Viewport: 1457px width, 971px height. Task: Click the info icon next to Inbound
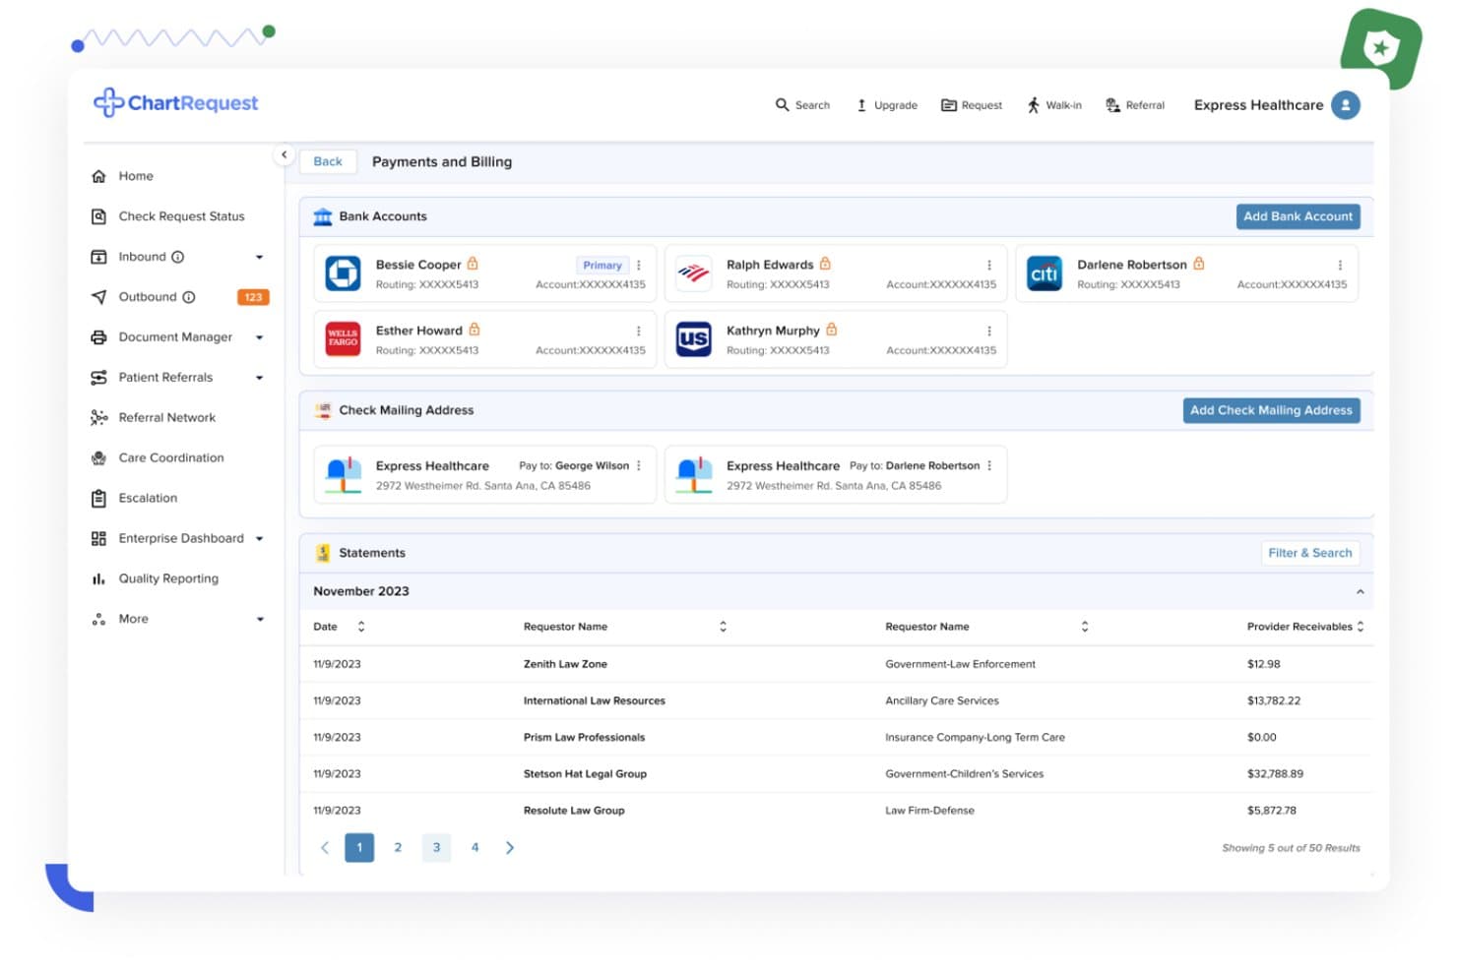[x=178, y=257]
